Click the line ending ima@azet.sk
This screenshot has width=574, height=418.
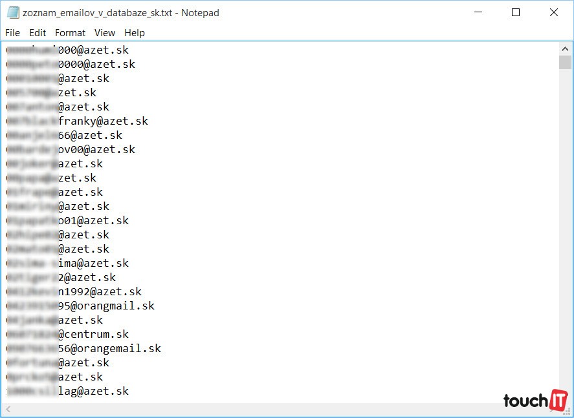point(68,263)
